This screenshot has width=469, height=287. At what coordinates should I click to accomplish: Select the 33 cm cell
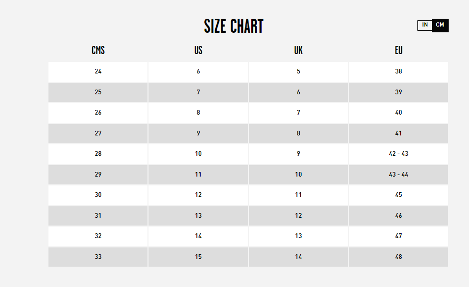[98, 257]
